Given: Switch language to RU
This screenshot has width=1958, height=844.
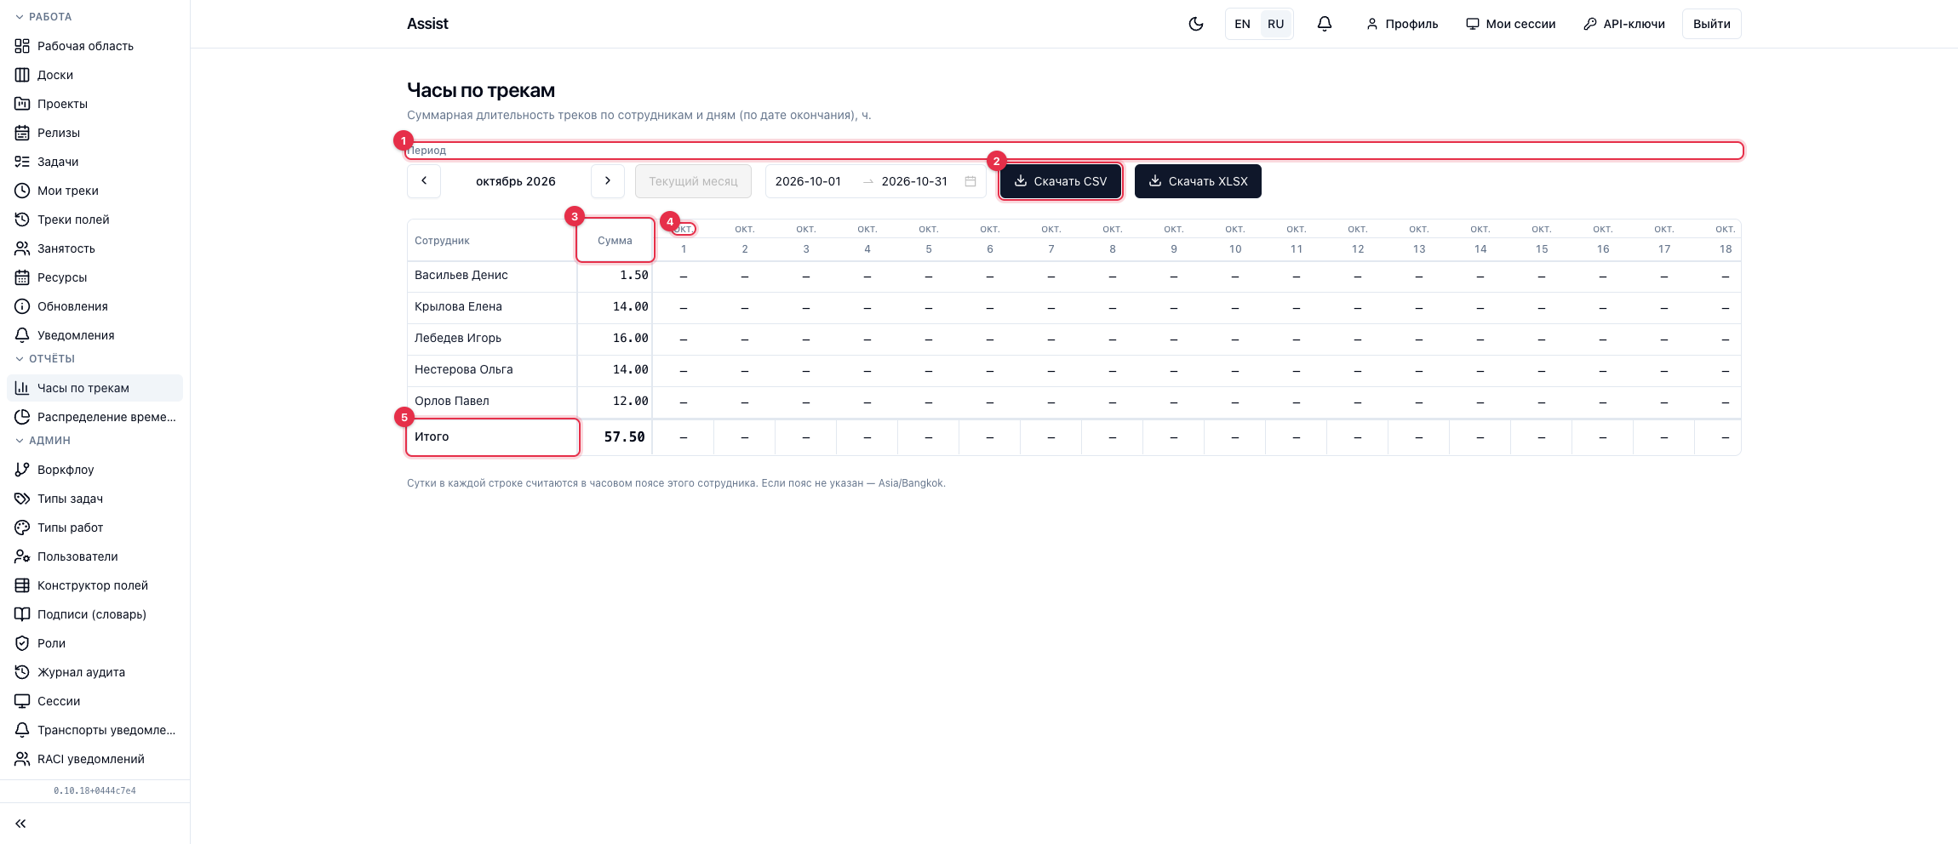Looking at the screenshot, I should 1275,24.
